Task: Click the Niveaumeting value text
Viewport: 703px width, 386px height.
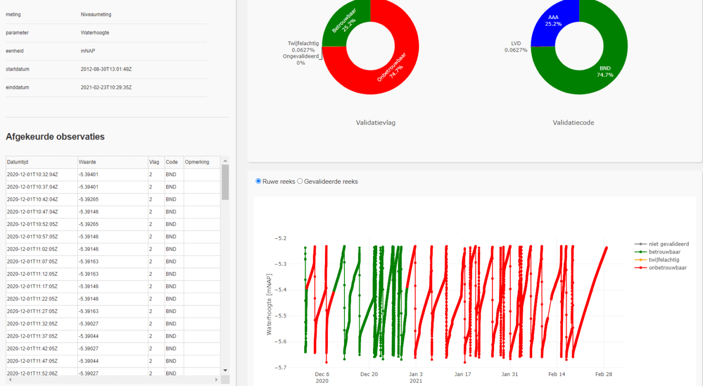Action: coord(96,15)
